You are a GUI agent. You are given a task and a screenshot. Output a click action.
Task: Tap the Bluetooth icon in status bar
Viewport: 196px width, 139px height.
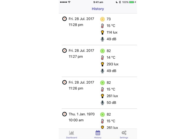click(120, 2)
